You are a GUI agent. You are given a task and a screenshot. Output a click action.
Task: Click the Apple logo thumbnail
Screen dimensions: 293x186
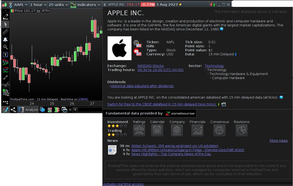[119, 48]
